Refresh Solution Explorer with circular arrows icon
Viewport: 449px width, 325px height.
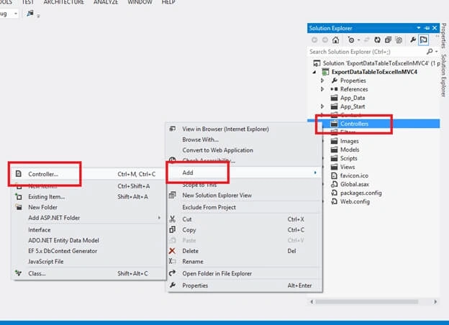[378, 40]
